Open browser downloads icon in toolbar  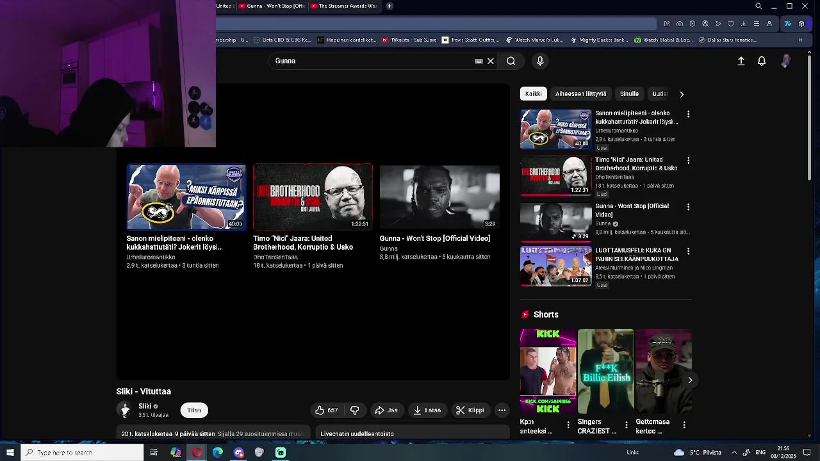[x=744, y=24]
